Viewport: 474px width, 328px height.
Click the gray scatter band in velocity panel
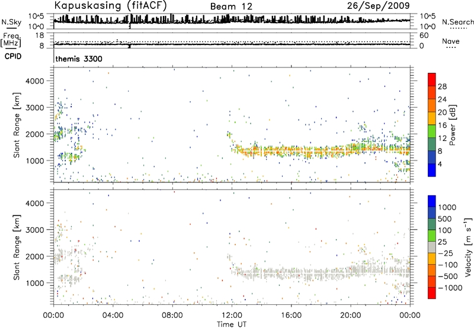coord(321,272)
